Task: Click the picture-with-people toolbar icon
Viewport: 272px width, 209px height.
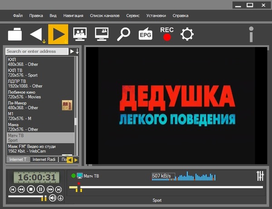Action: tap(80, 34)
